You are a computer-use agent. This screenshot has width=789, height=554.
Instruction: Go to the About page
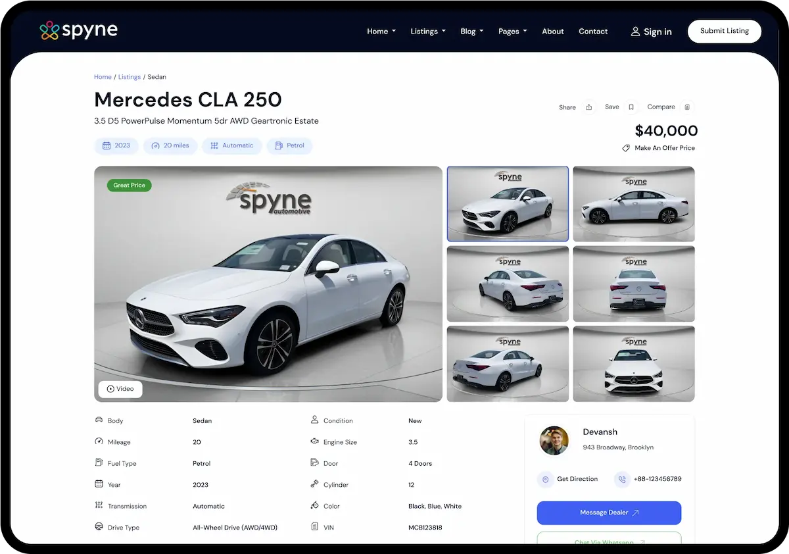coord(553,31)
